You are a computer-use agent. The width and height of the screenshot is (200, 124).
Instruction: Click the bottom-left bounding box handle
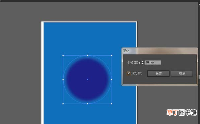click(63, 104)
